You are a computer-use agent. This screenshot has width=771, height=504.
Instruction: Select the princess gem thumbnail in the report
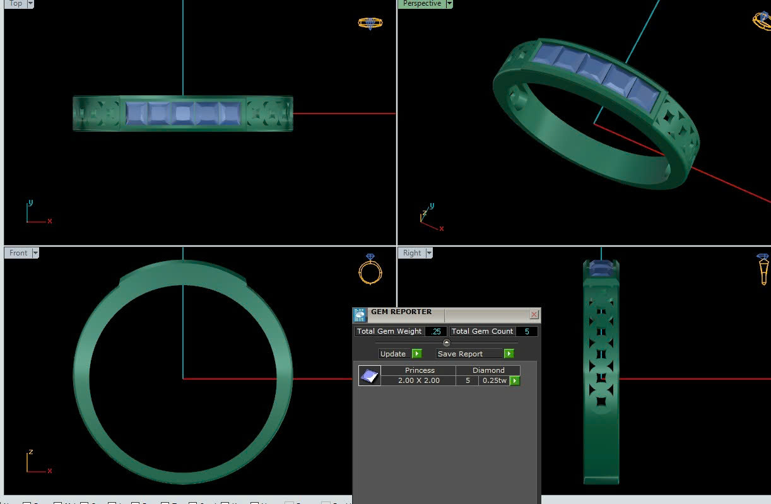tap(369, 376)
